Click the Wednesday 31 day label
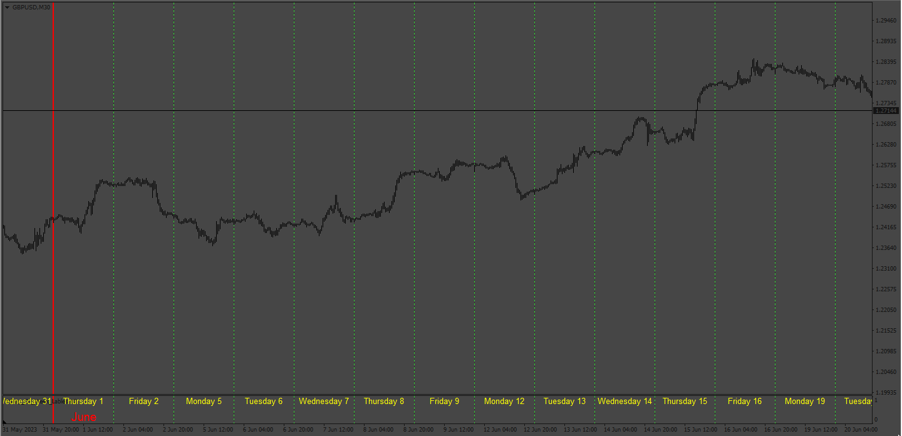Image resolution: width=902 pixels, height=436 pixels. (x=26, y=401)
